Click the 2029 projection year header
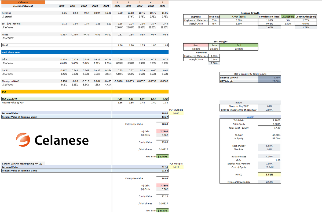 [x=162, y=6]
